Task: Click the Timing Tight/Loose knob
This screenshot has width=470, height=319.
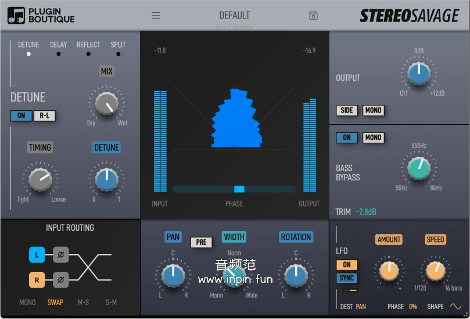Action: tap(40, 180)
